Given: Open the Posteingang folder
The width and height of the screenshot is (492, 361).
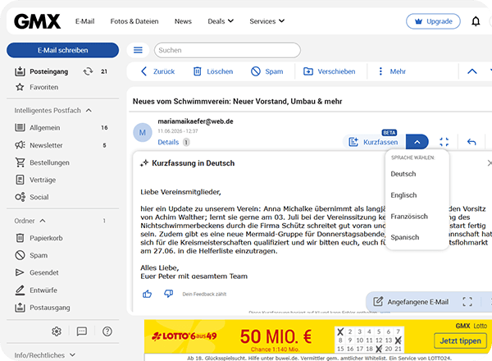Looking at the screenshot, I should coord(48,71).
